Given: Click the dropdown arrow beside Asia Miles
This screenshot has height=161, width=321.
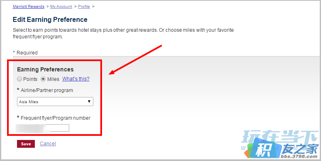Looking at the screenshot, I should pos(89,102).
